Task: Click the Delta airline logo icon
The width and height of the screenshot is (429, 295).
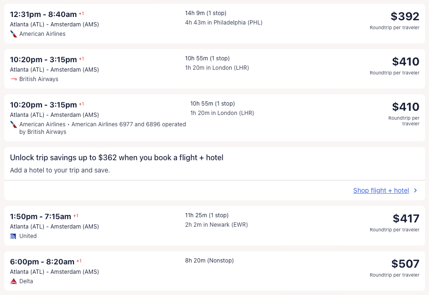Action: click(x=13, y=281)
